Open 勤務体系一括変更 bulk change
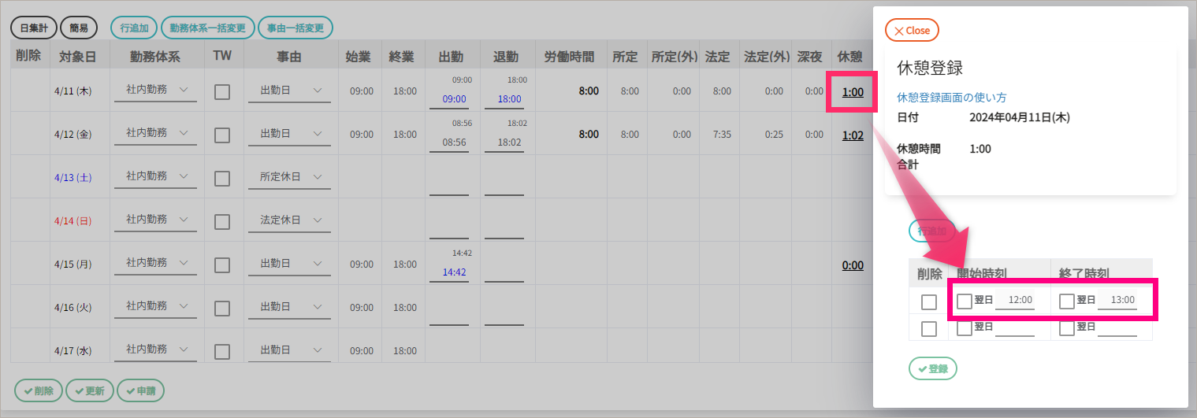 pyautogui.click(x=207, y=28)
